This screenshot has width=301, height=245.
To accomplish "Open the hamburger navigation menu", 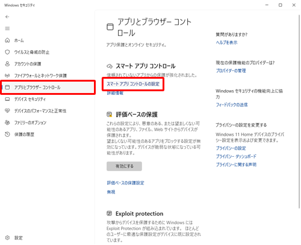I will (x=7, y=28).
